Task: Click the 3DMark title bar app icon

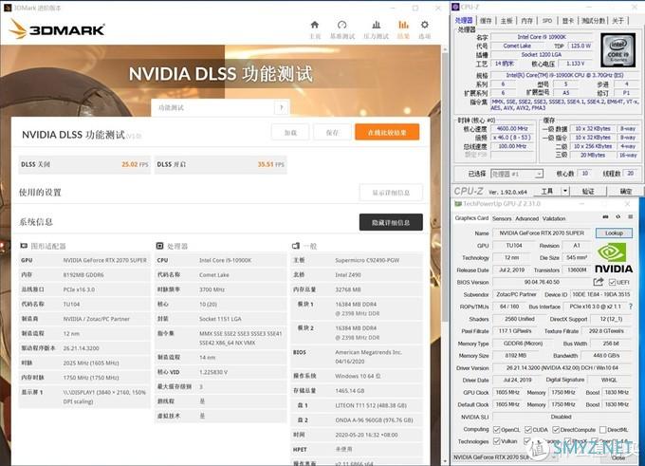Action: click(7, 8)
